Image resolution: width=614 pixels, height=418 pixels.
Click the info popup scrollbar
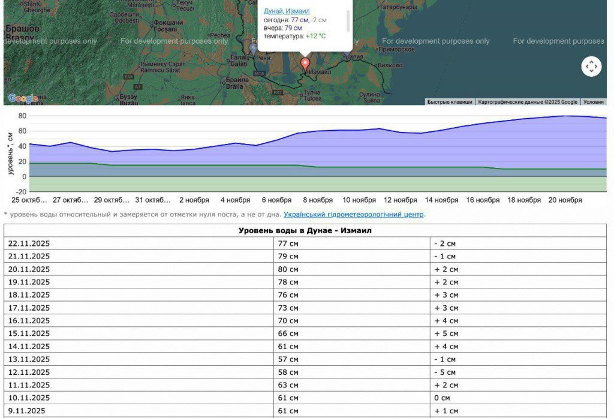coord(348,21)
